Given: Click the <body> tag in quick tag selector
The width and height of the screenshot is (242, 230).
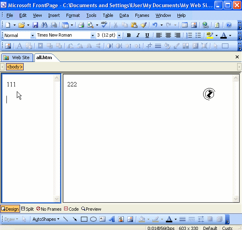Looking at the screenshot, I should 14,67.
